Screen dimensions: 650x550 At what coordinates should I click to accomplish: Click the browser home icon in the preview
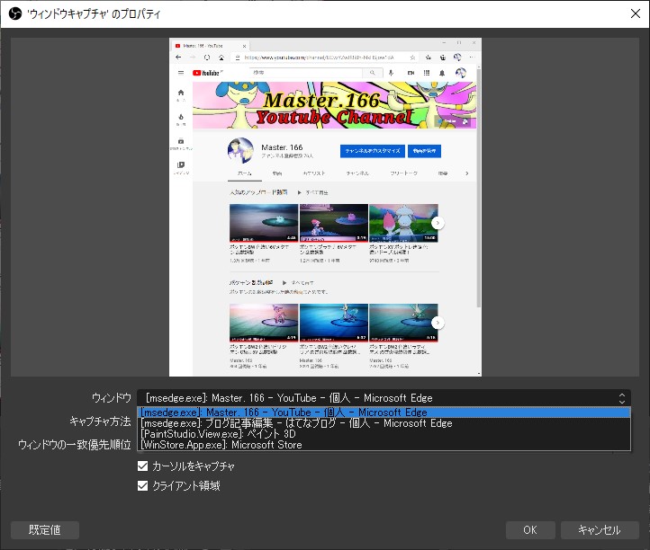pos(221,58)
